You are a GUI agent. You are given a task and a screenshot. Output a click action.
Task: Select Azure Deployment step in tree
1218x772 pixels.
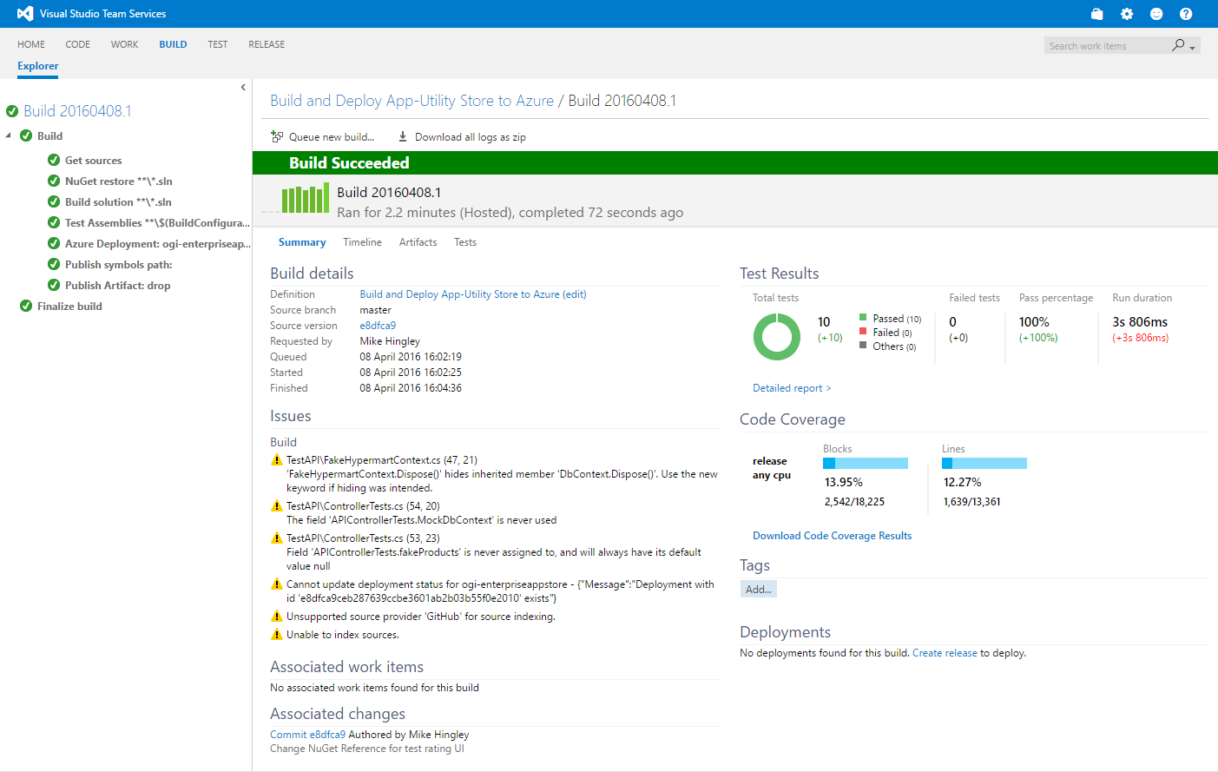tap(157, 244)
